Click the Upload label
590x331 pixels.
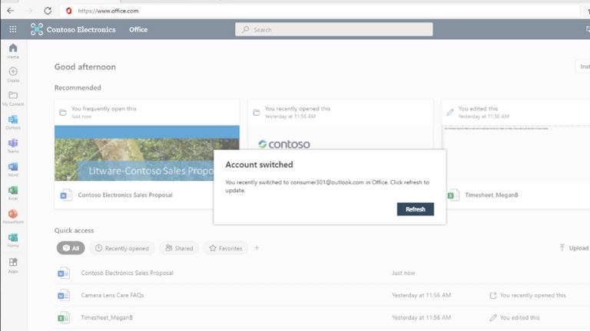578,248
